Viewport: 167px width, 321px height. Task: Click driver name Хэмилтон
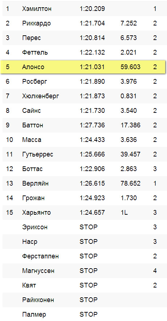37,9
